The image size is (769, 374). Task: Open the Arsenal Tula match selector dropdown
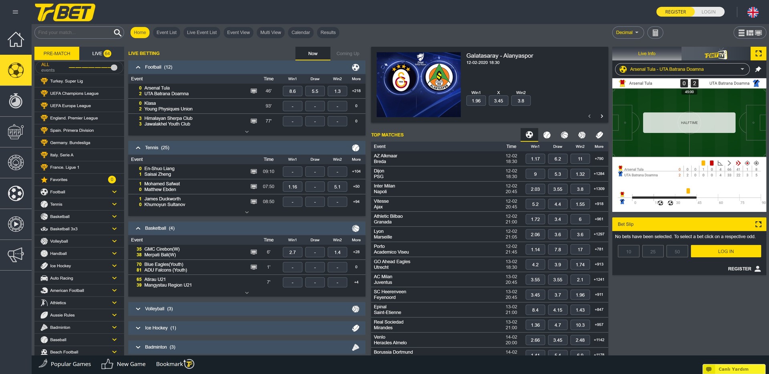682,69
